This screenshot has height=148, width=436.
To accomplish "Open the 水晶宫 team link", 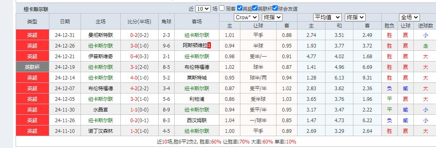I will (101, 110).
